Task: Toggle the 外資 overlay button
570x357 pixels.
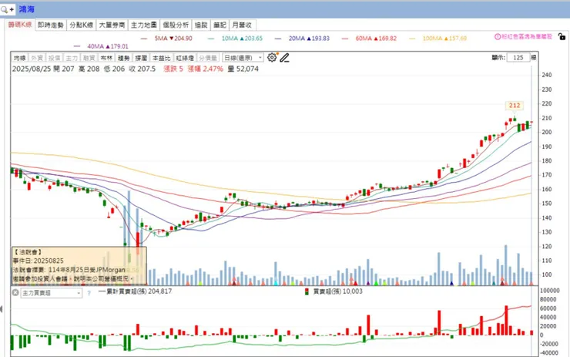Action: pos(37,58)
